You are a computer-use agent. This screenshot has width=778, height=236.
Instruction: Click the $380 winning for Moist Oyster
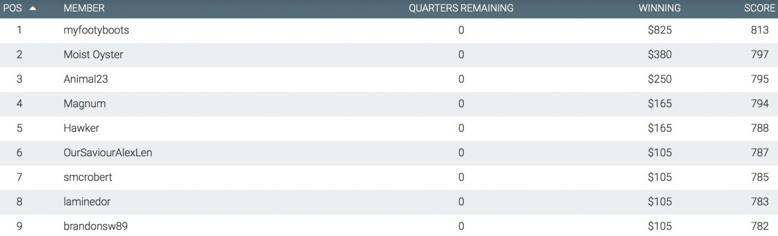tap(660, 54)
